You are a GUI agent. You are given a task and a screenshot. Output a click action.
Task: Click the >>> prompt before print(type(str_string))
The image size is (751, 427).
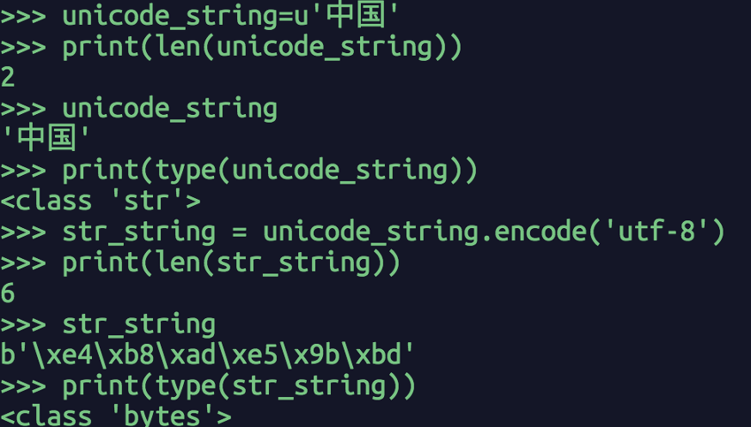coord(23,386)
